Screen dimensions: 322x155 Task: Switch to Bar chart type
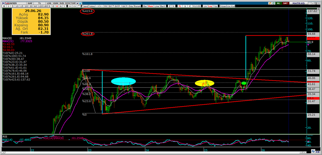145,6
